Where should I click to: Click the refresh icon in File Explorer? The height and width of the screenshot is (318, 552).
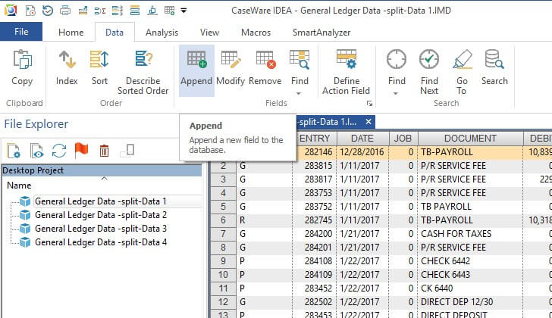[x=59, y=151]
